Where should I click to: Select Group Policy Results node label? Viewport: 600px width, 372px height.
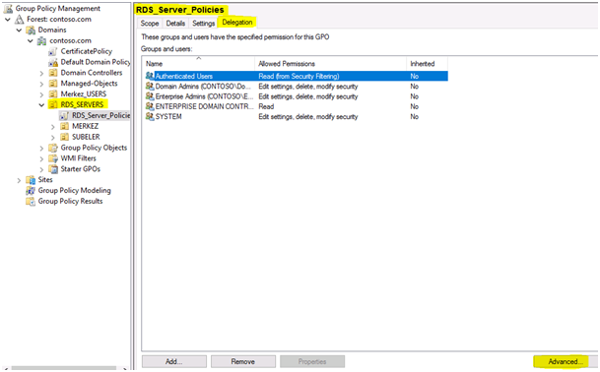point(70,201)
